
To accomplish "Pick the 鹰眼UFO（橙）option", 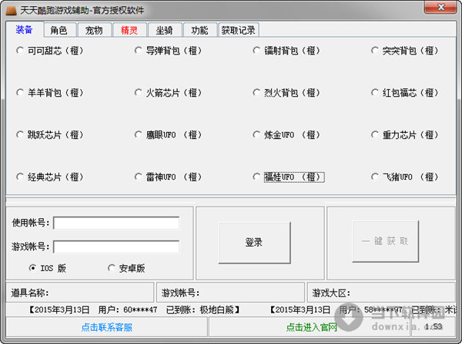I will (x=139, y=135).
